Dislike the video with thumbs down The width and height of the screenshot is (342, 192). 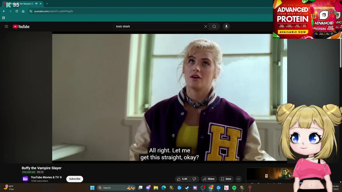click(194, 179)
